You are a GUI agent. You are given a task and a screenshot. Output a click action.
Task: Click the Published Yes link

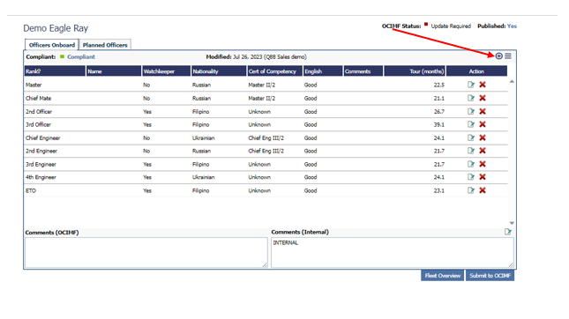click(512, 26)
